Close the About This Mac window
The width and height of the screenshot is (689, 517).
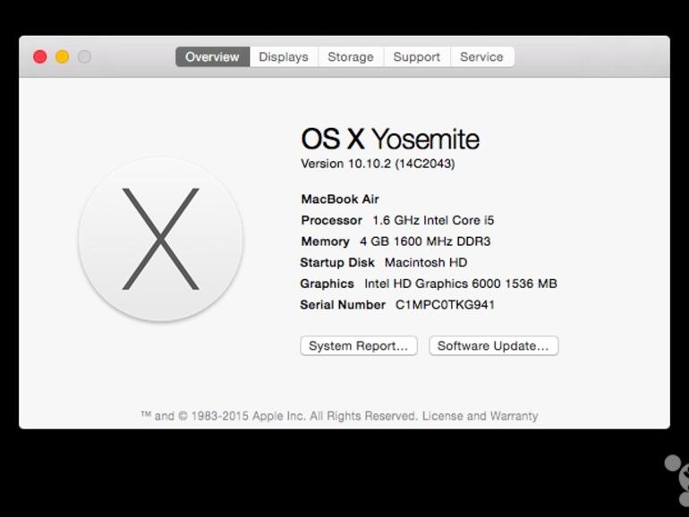click(40, 56)
